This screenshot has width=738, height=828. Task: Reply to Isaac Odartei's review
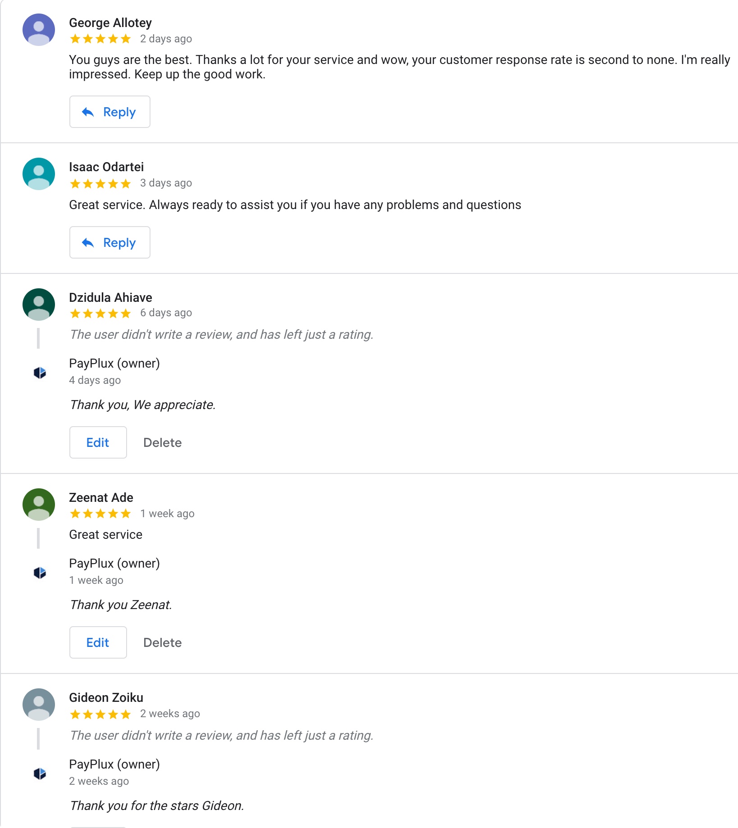tap(110, 242)
